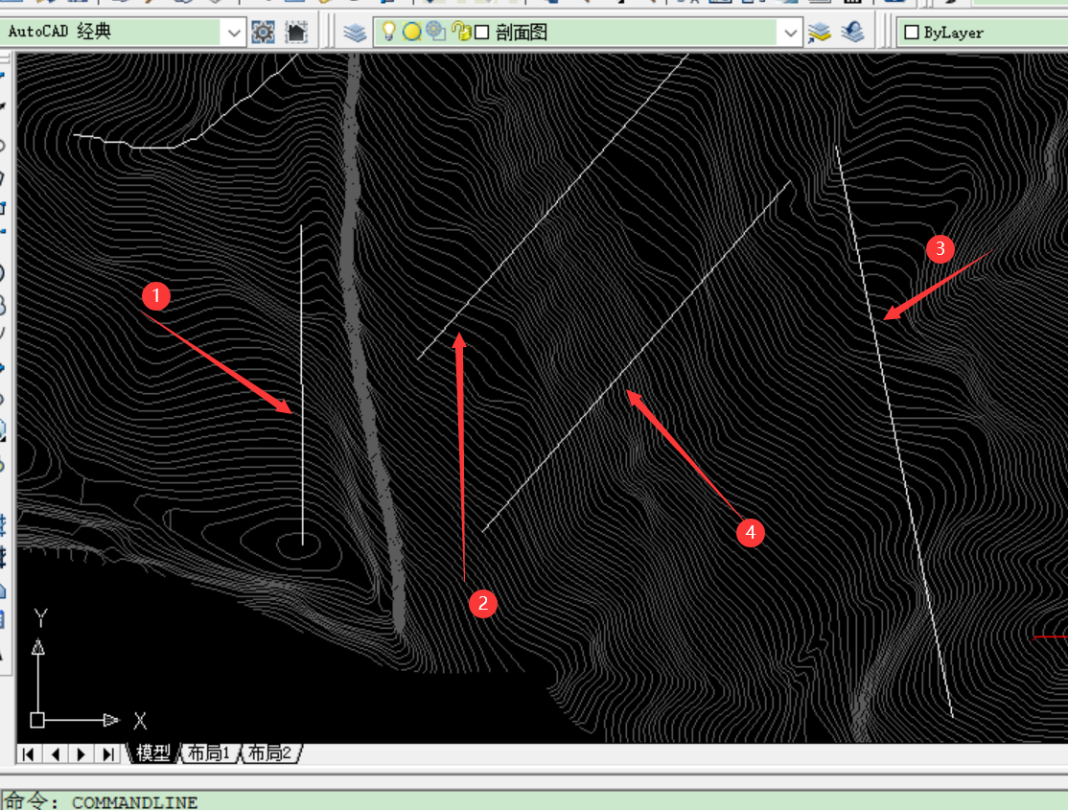Click the Layer States Manager icon
1068x810 pixels.
pyautogui.click(x=820, y=32)
